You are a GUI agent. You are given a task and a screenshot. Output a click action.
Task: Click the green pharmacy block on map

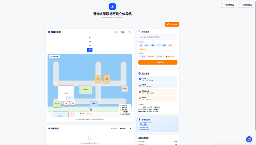[x=57, y=104]
